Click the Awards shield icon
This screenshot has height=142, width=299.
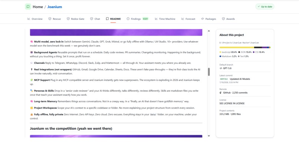click(x=223, y=19)
